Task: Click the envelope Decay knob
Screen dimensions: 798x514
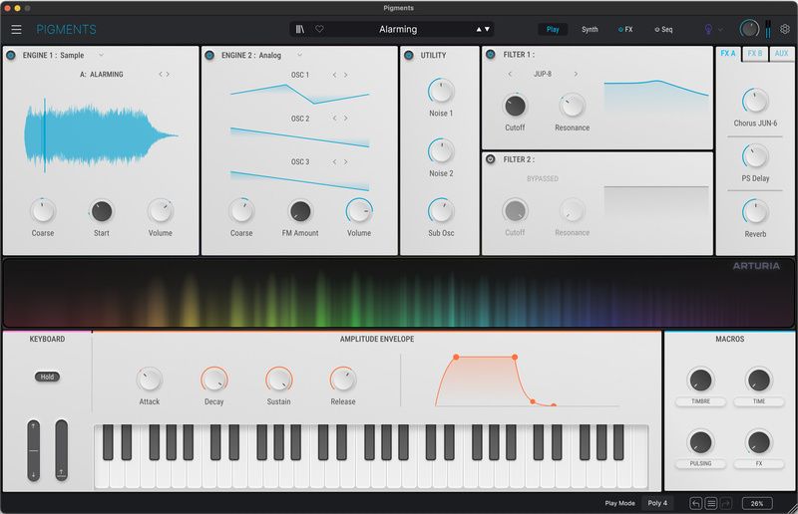Action: tap(213, 380)
